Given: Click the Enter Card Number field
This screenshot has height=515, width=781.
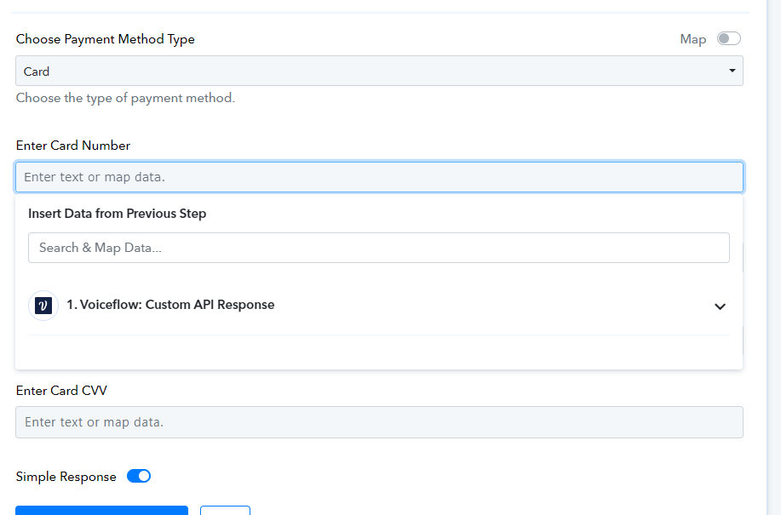Looking at the screenshot, I should (379, 177).
